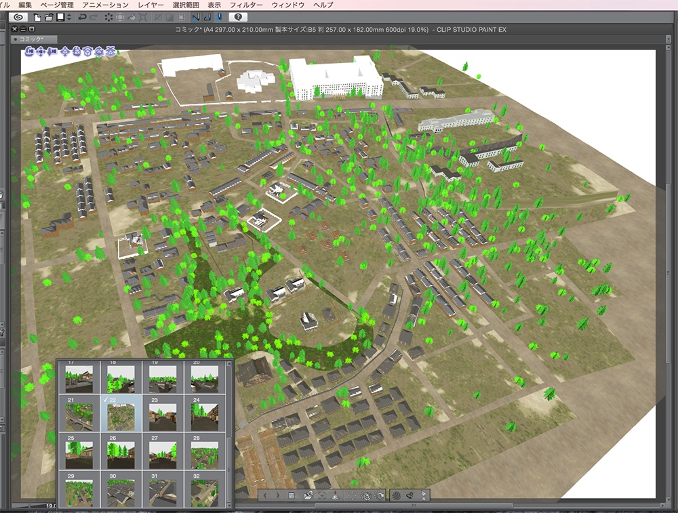Screen dimensions: 678x513
Task: Undo the last action with Undo arrow
Action: [82, 18]
